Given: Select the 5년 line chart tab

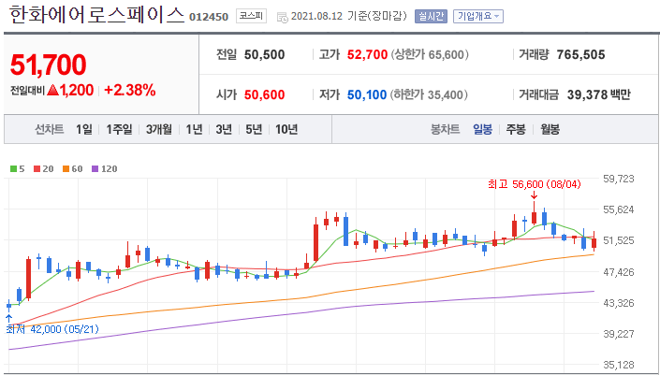Looking at the screenshot, I should (x=254, y=129).
